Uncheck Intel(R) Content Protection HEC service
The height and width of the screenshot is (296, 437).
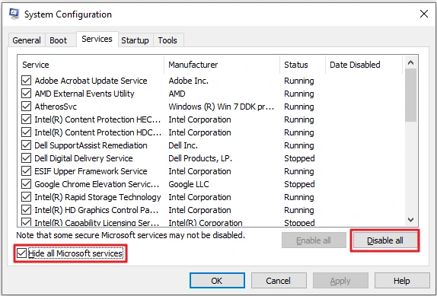(26, 119)
